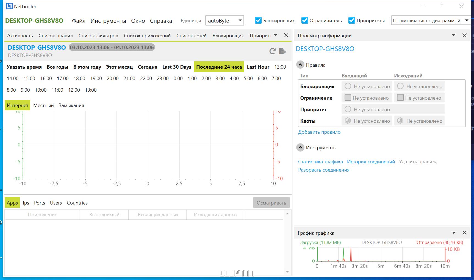Open the tab overflow dropdown arrow
Viewport: 474px width, 280px height.
click(x=275, y=35)
